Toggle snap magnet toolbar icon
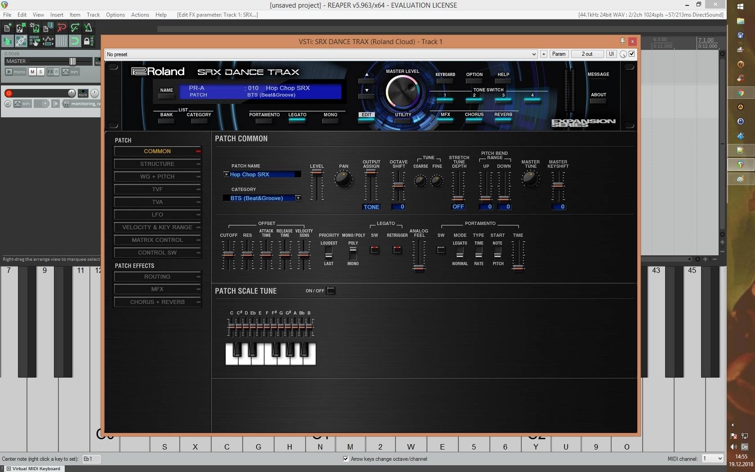 pyautogui.click(x=75, y=41)
